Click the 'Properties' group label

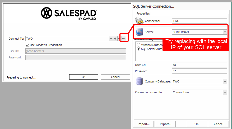pos(143,13)
